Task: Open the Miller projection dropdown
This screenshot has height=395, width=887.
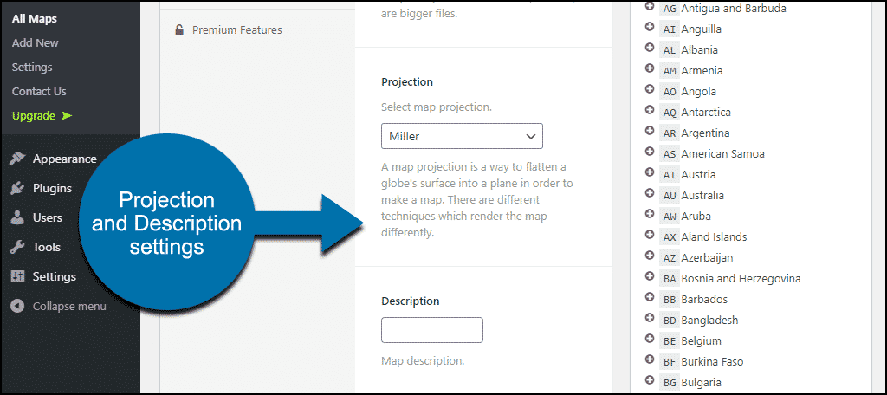Action: tap(462, 136)
